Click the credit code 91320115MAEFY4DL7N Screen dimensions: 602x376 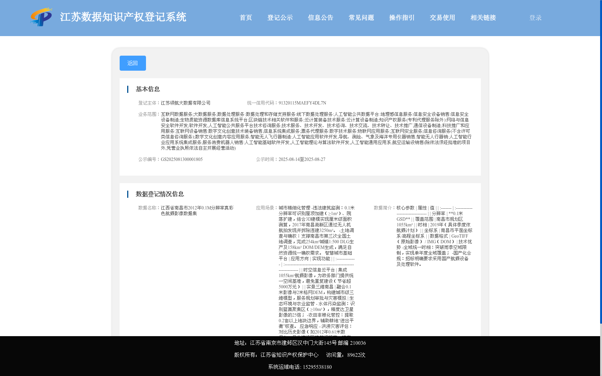pyautogui.click(x=303, y=103)
